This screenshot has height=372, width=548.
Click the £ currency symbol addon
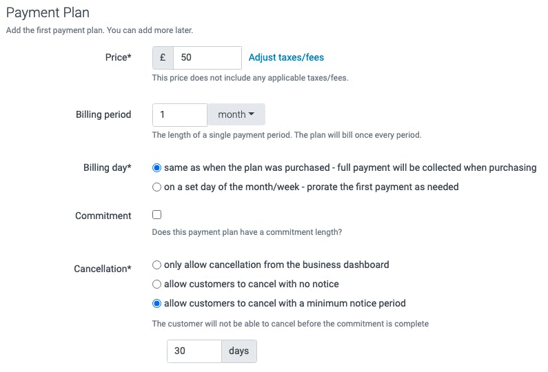click(x=163, y=58)
